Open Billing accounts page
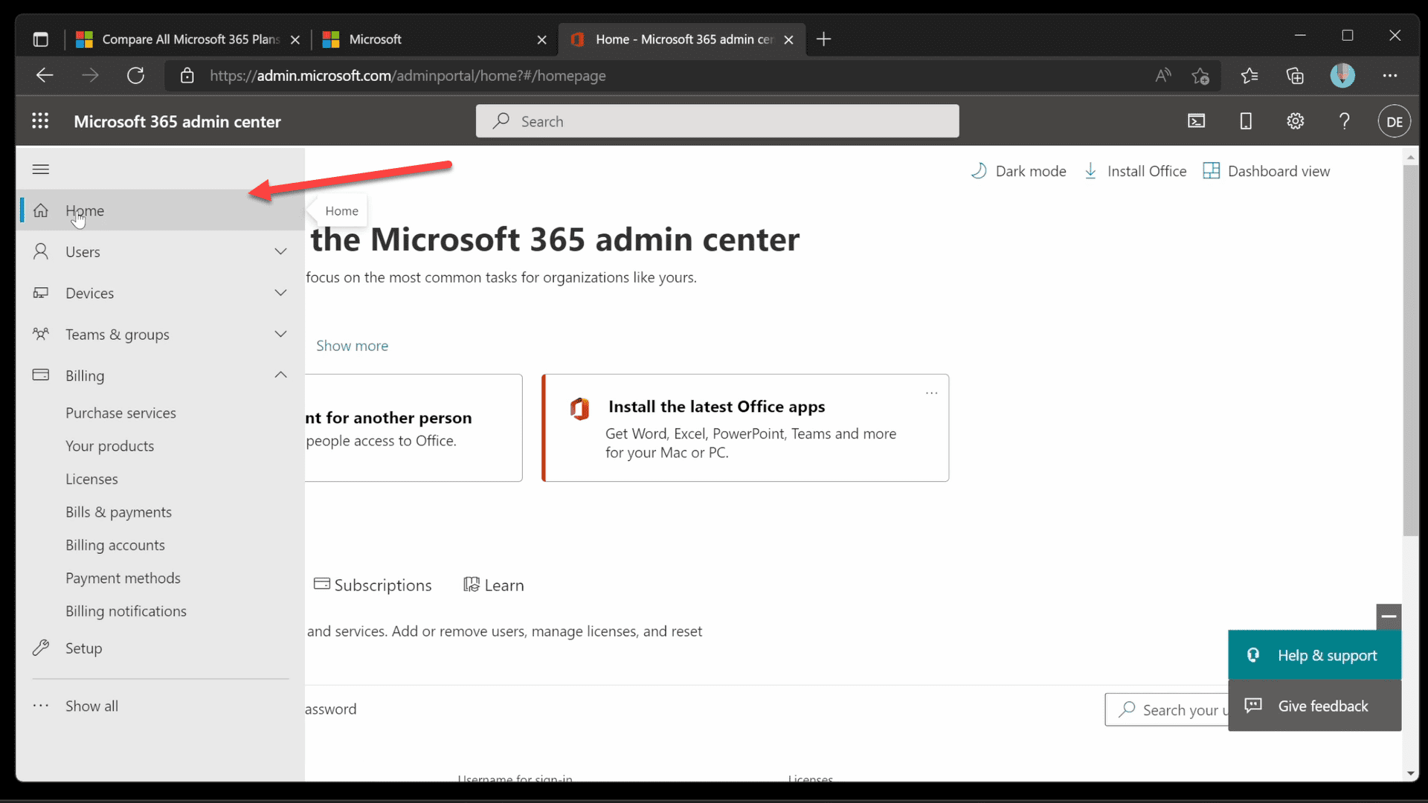Viewport: 1428px width, 803px height. tap(115, 545)
